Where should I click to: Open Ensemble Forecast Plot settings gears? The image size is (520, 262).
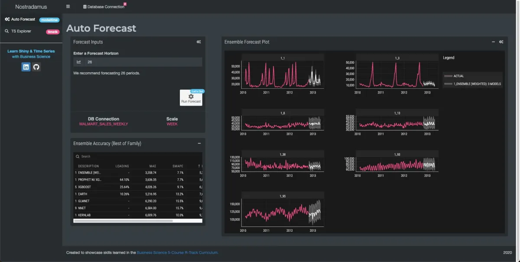(501, 42)
